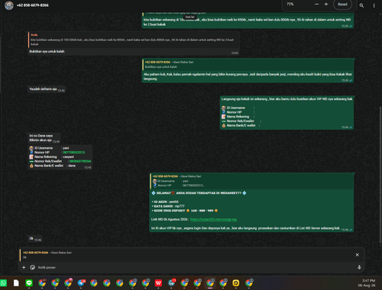
Task: Select the "Ini no Dana saya" message
Action: coord(44,138)
